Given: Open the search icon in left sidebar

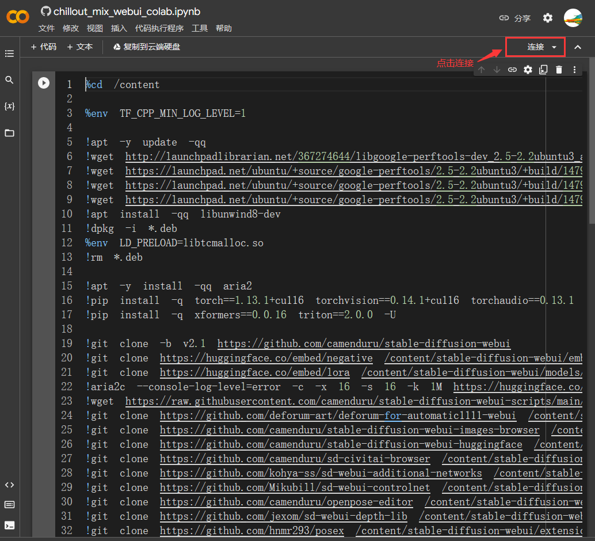Looking at the screenshot, I should point(9,80).
